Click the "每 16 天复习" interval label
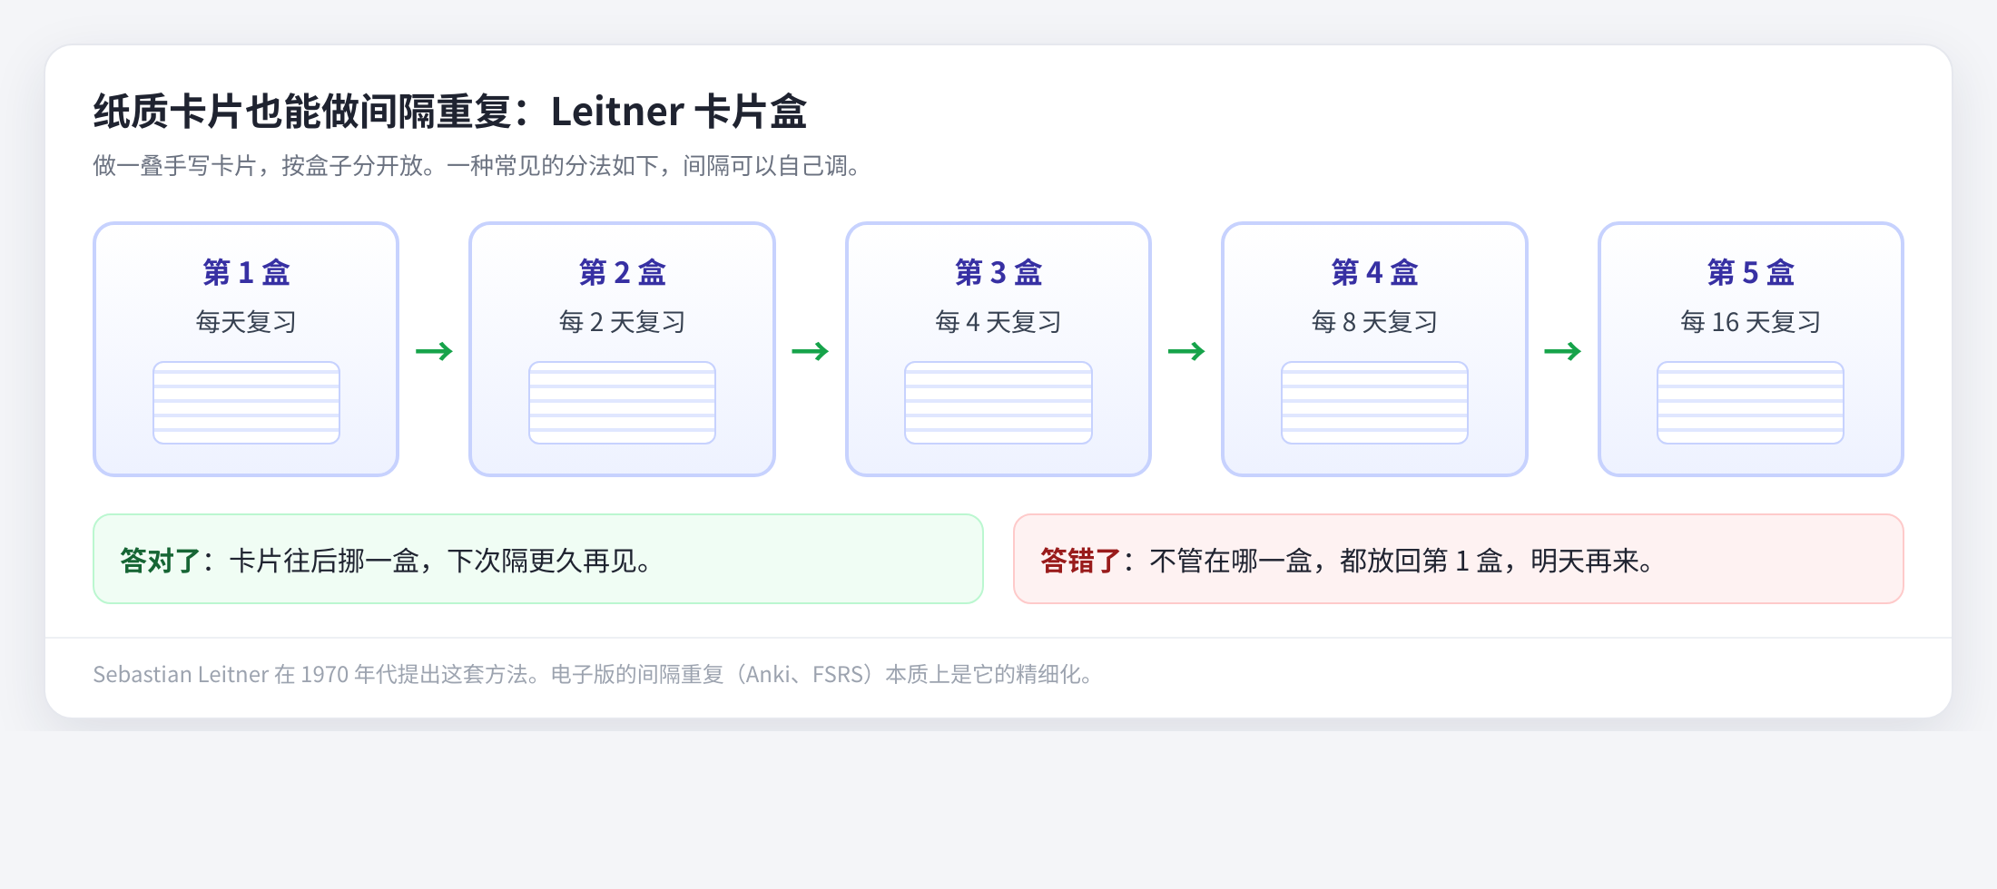This screenshot has width=1997, height=889. 1750,322
